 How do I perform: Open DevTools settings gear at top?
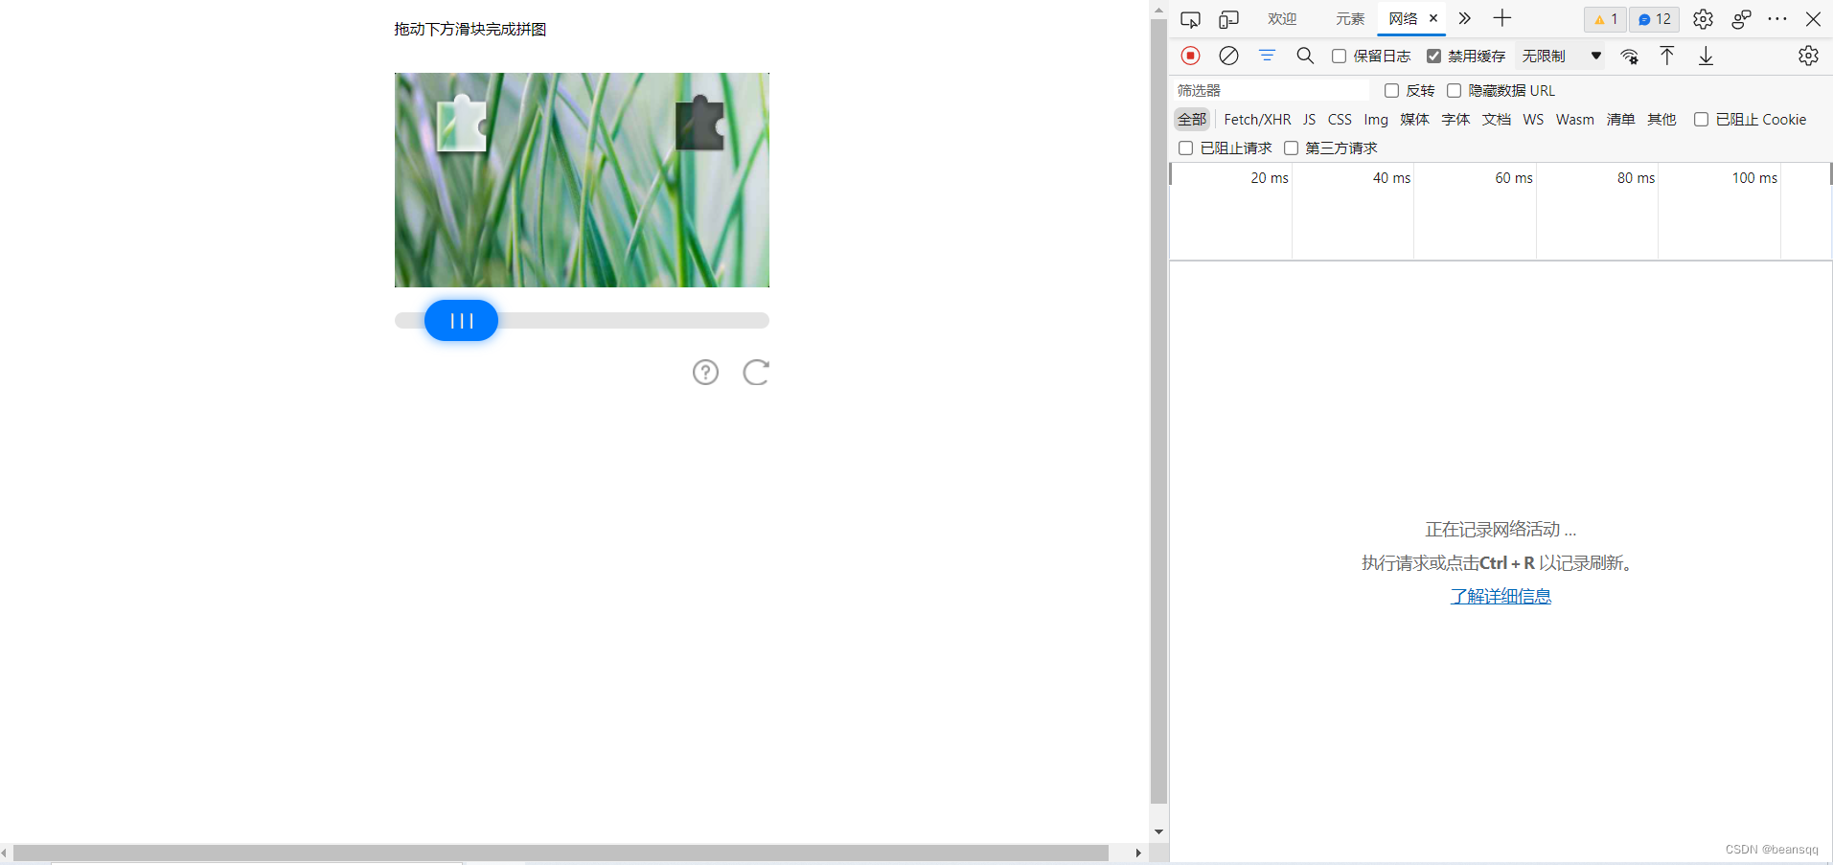point(1703,19)
